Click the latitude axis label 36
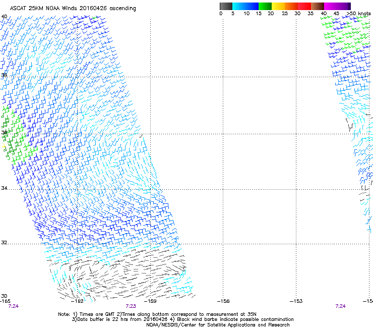Screen dimensions: 373x328 pyautogui.click(x=4, y=132)
